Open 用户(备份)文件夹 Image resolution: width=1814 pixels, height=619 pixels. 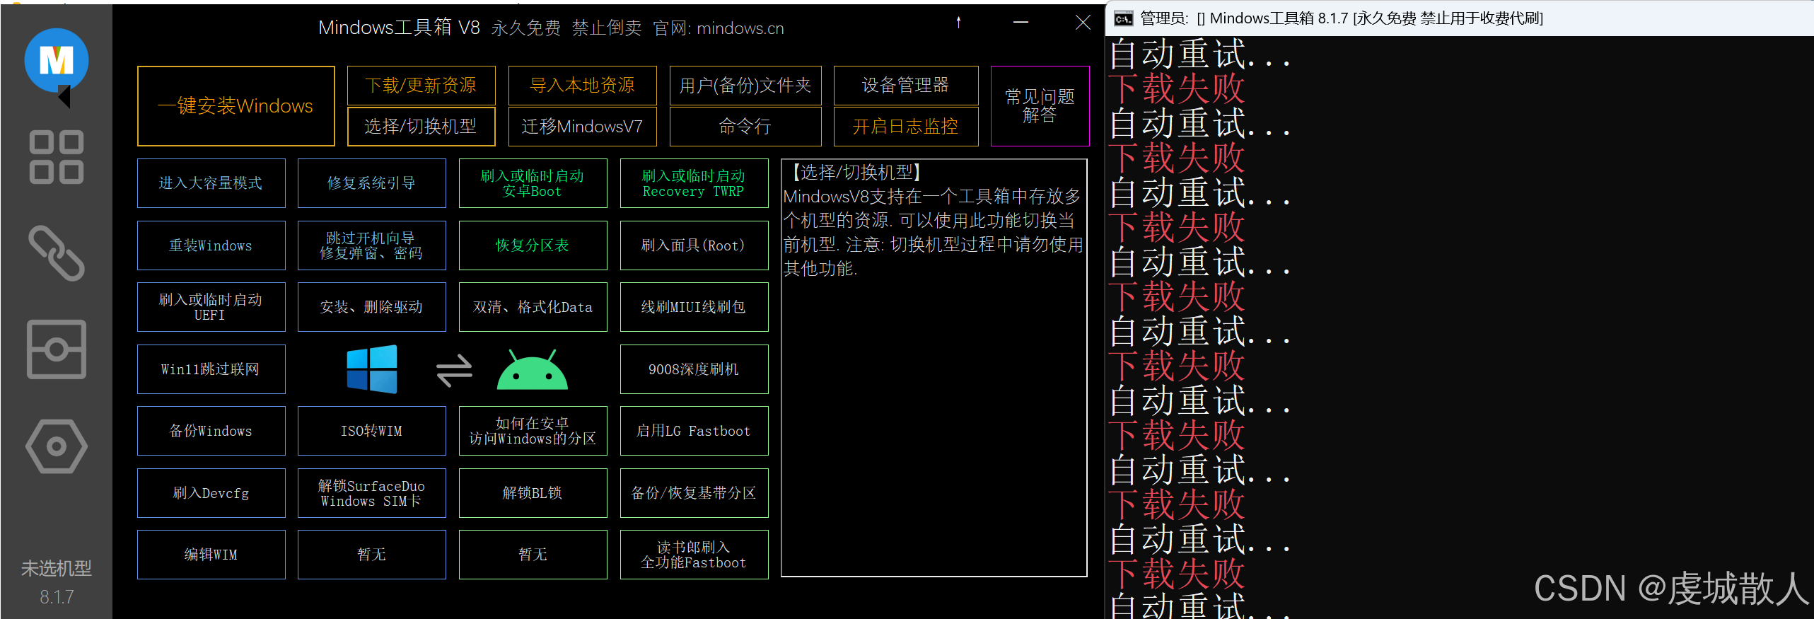point(745,86)
